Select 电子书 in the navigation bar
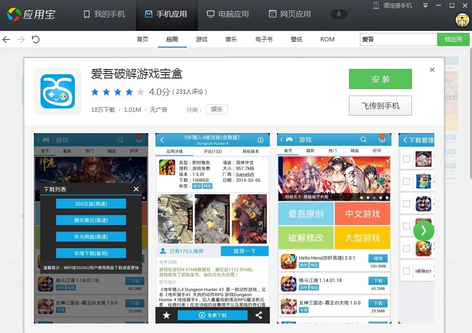 click(264, 39)
